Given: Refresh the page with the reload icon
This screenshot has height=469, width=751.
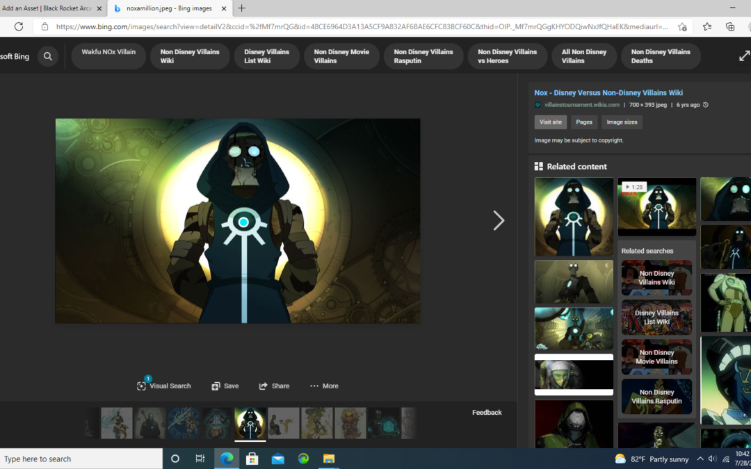Looking at the screenshot, I should coord(19,27).
